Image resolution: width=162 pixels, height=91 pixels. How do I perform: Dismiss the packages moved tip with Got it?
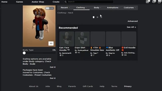pos(53,78)
